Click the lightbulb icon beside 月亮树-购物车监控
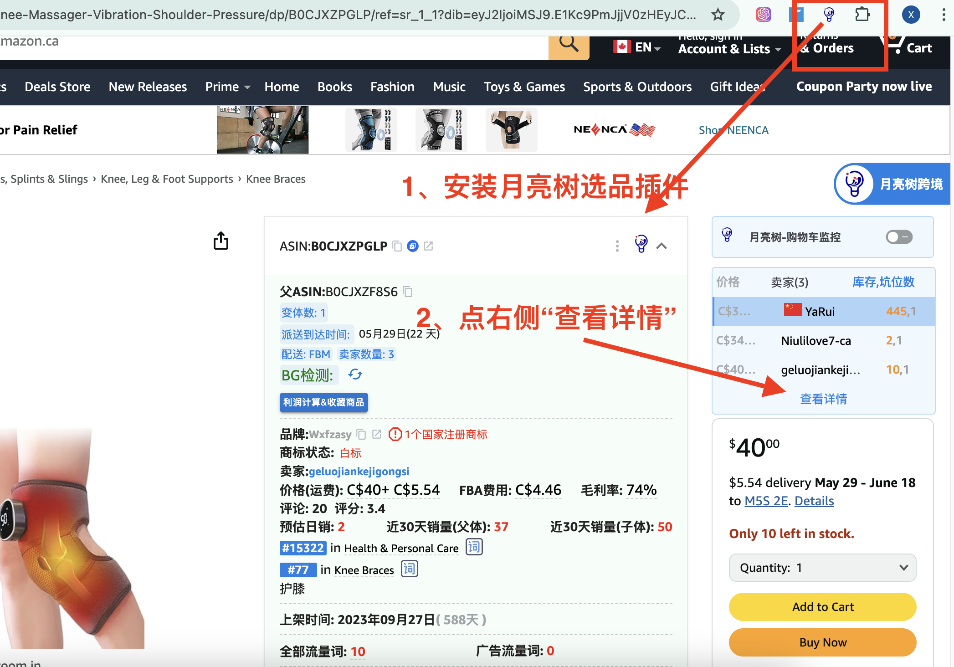 coord(727,235)
